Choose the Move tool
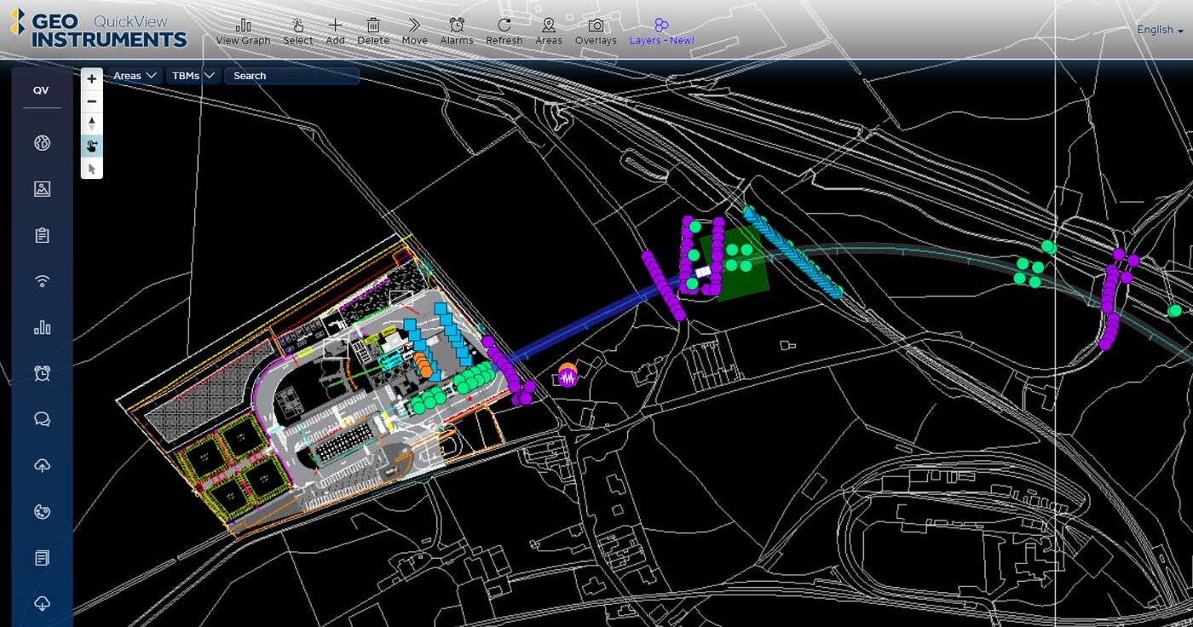1193x627 pixels. coord(414,32)
